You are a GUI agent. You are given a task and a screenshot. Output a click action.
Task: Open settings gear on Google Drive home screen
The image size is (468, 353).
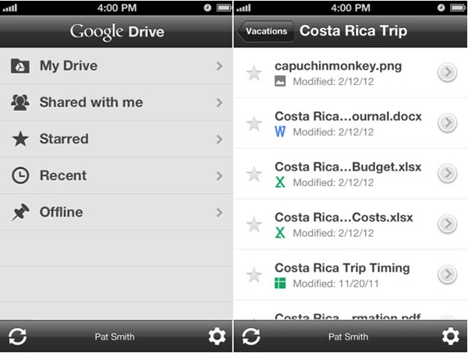click(217, 337)
